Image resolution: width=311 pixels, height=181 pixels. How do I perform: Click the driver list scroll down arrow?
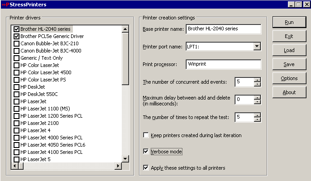coord(125,158)
